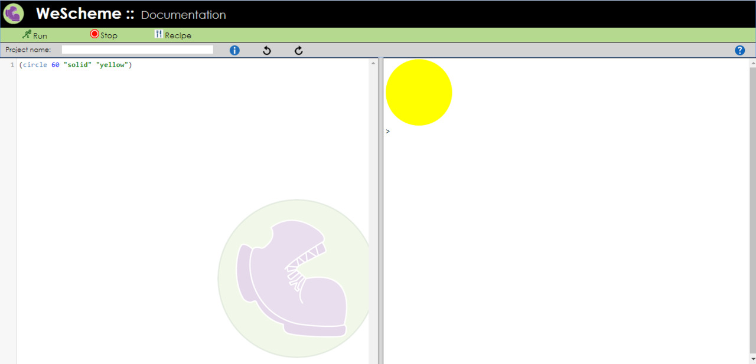This screenshot has width=756, height=364.
Task: Click the output pane's scrollbar thumb
Action: pyautogui.click(x=752, y=206)
